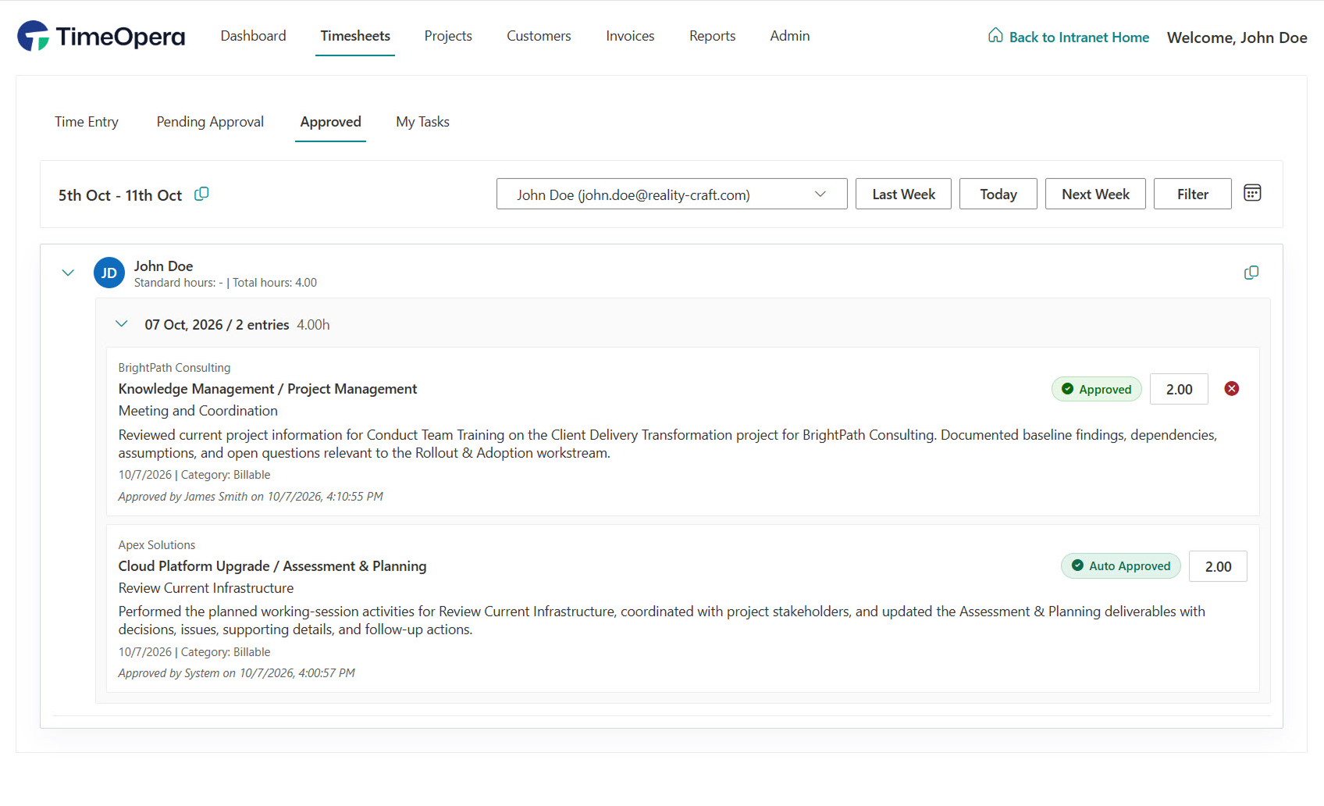
Task: Click copy icon in John Doe row
Action: tap(1251, 273)
